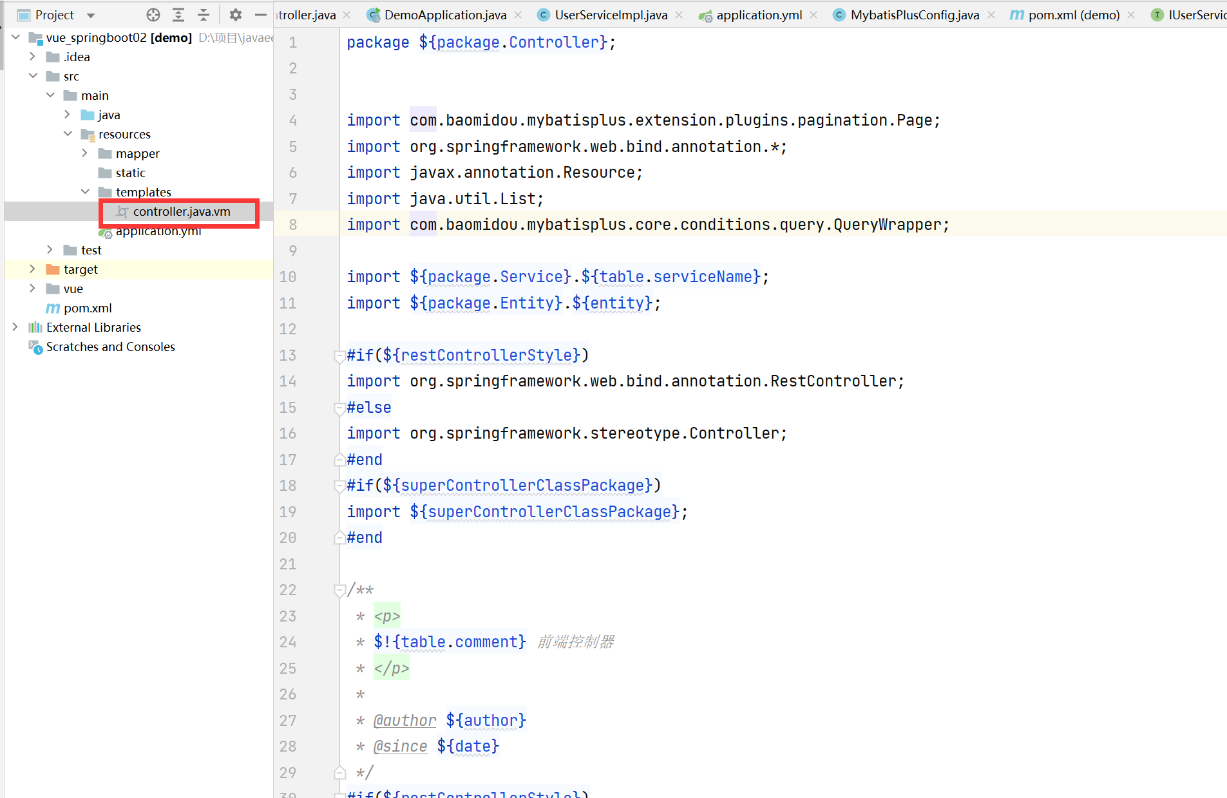Expand External Libraries node

tap(15, 327)
